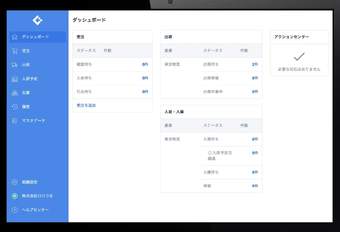Image resolution: width=340 pixels, height=232 pixels.
Task: Click the 受注を追加 link
Action: (x=86, y=105)
